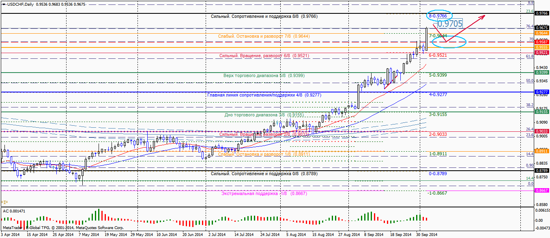Click the 10 Jun 2014 date label
The height and width of the screenshot is (238, 550).
pos(166,235)
